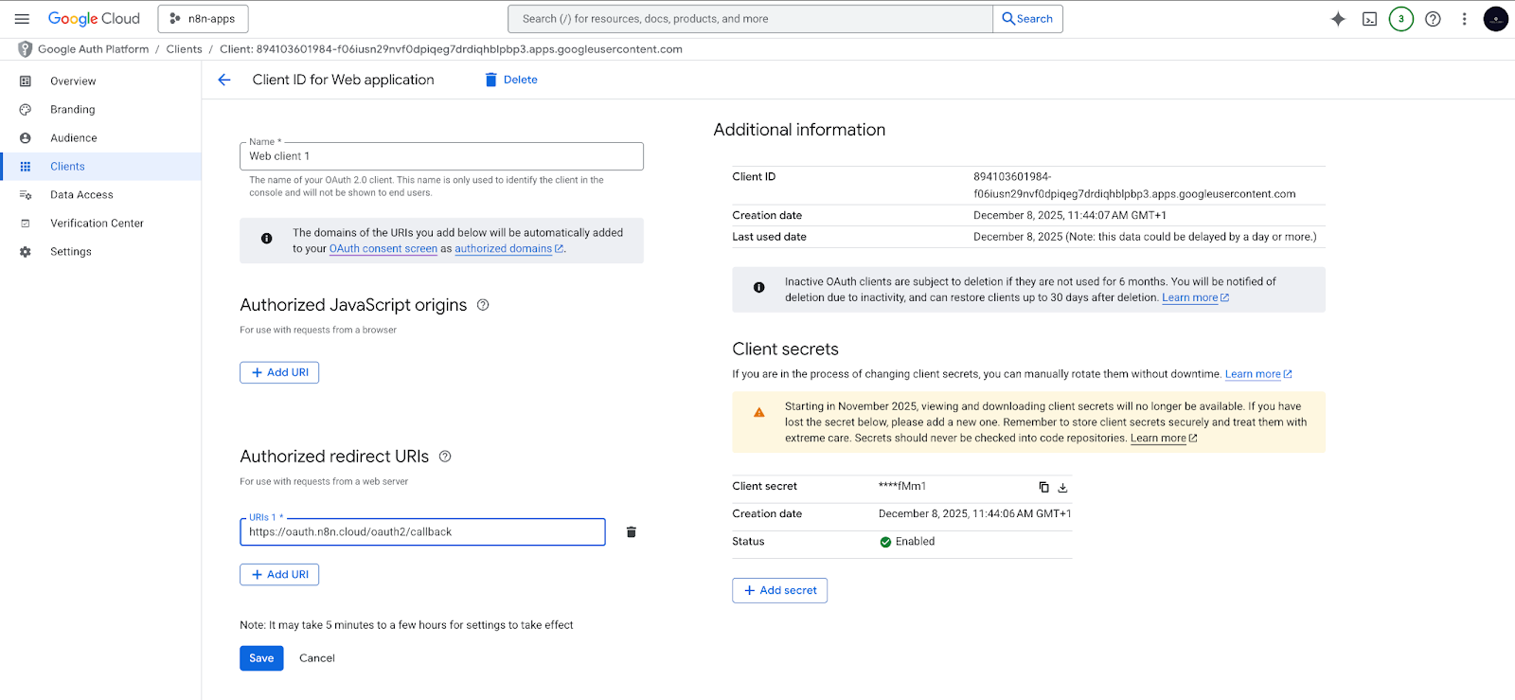Edit the Name field Web client 1
The height and width of the screenshot is (700, 1515).
(441, 156)
